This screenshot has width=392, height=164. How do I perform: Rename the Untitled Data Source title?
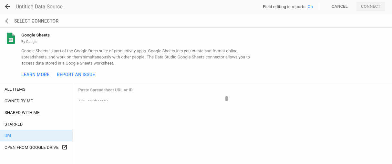pos(39,6)
